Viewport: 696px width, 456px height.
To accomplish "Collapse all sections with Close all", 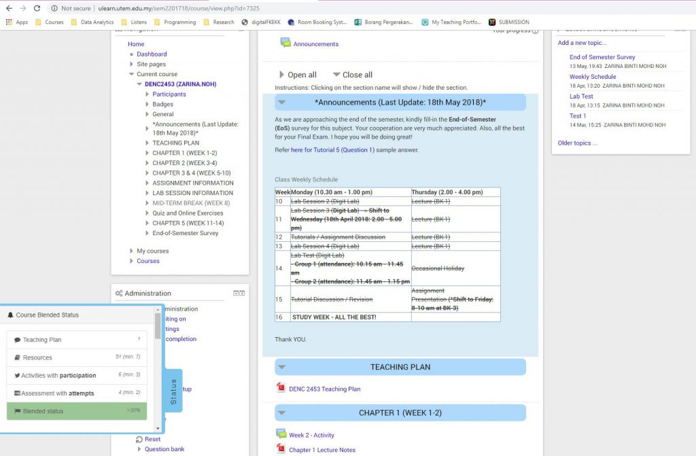I will (352, 75).
